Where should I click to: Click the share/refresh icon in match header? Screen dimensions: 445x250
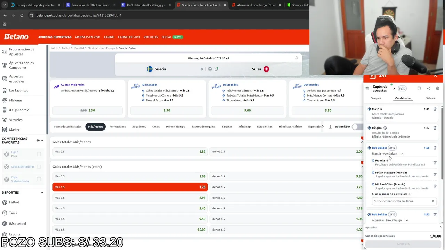click(x=216, y=69)
